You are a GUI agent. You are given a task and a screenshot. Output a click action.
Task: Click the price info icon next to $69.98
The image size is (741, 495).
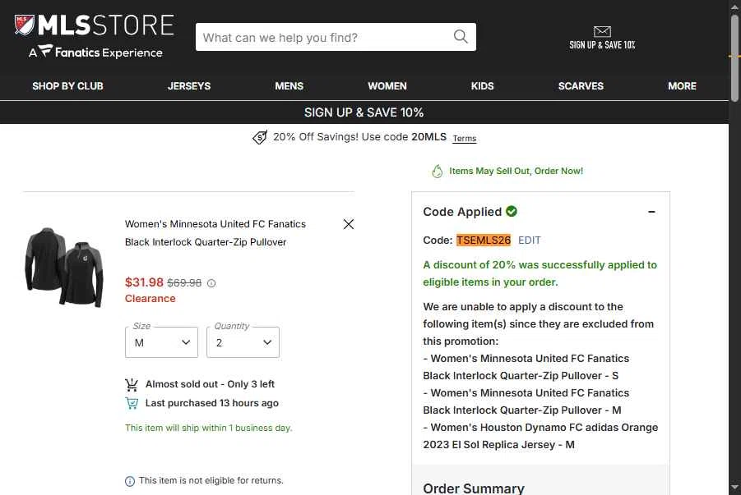point(211,283)
